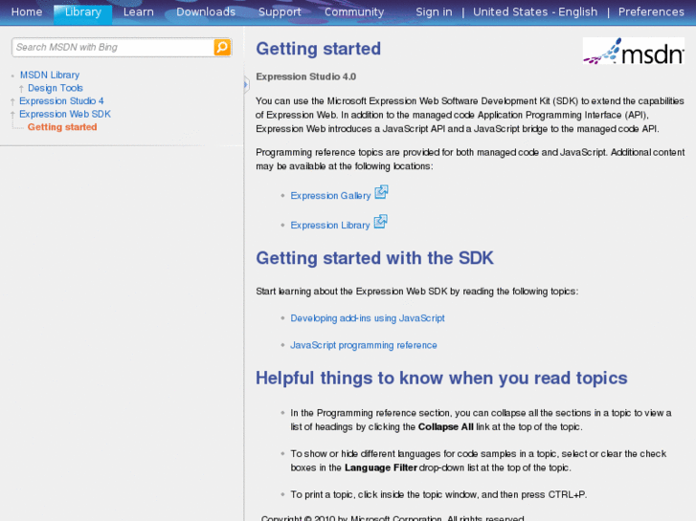Open the Learn tab

[x=139, y=12]
